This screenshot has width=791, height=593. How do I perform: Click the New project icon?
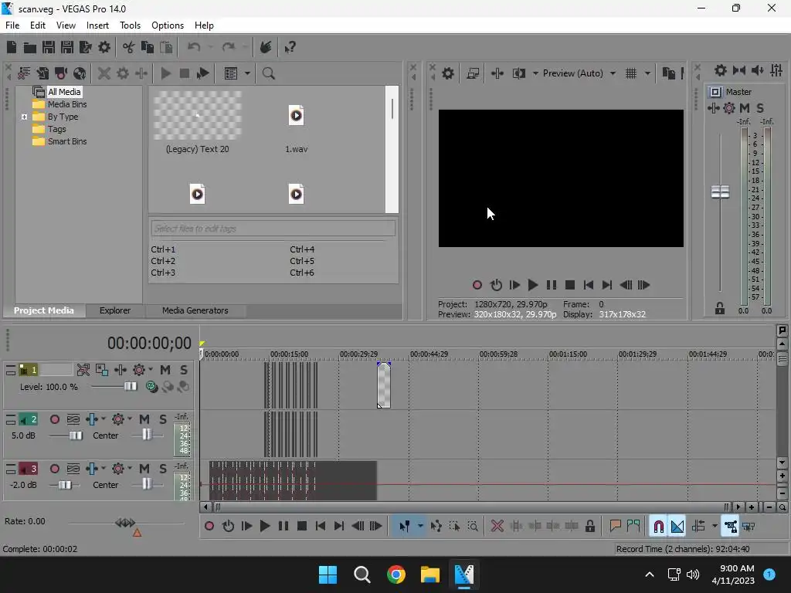click(12, 47)
